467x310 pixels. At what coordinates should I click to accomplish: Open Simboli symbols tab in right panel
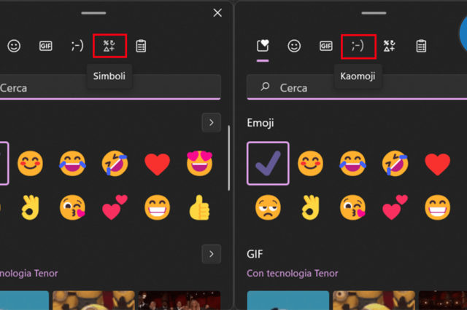tap(389, 46)
